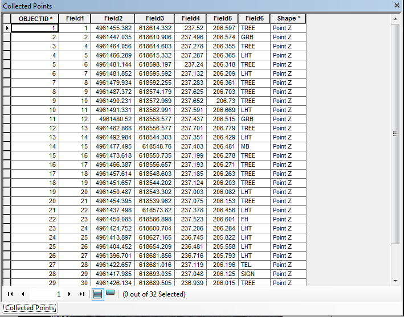Click Field4 cell 237.283
405x317 pixels.
pos(190,83)
